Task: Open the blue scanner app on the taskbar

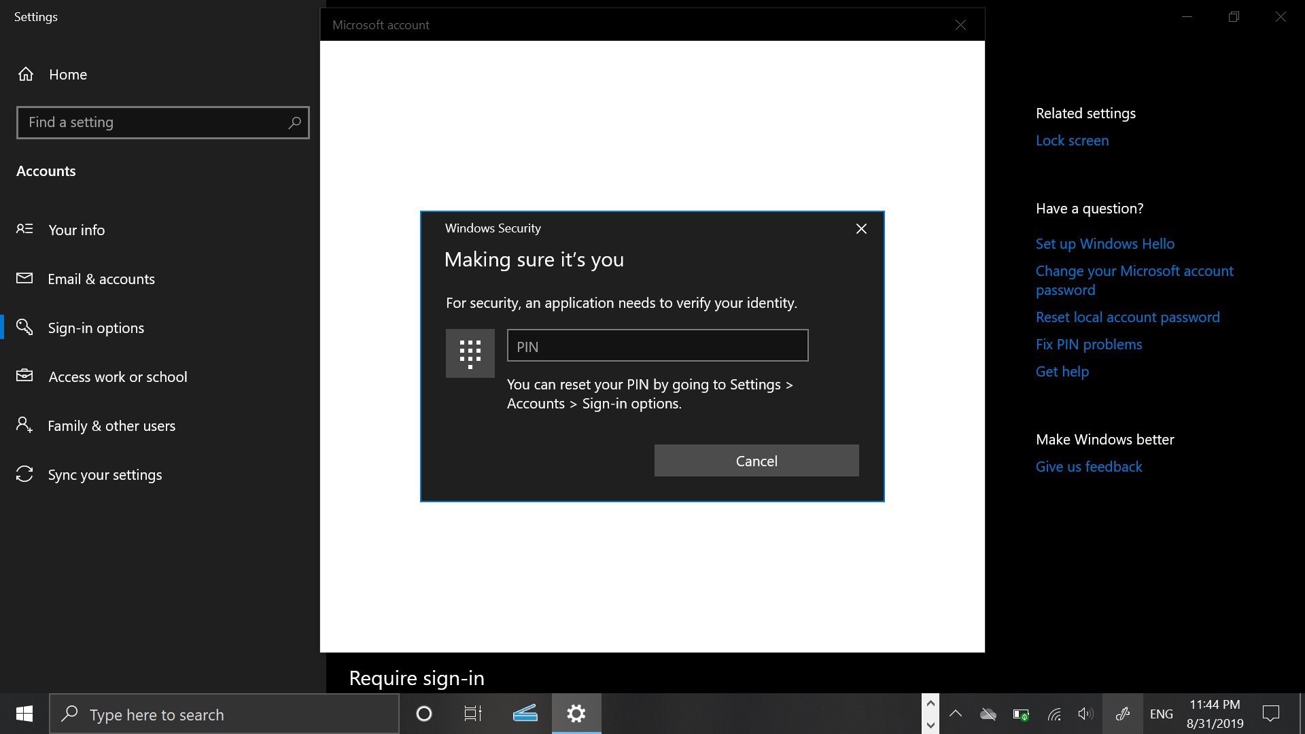Action: tap(525, 714)
